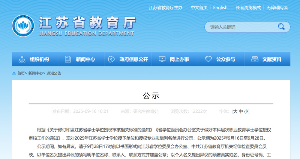
Task: Click the 组织机构 hierarchy icon
Action: click(x=22, y=59)
